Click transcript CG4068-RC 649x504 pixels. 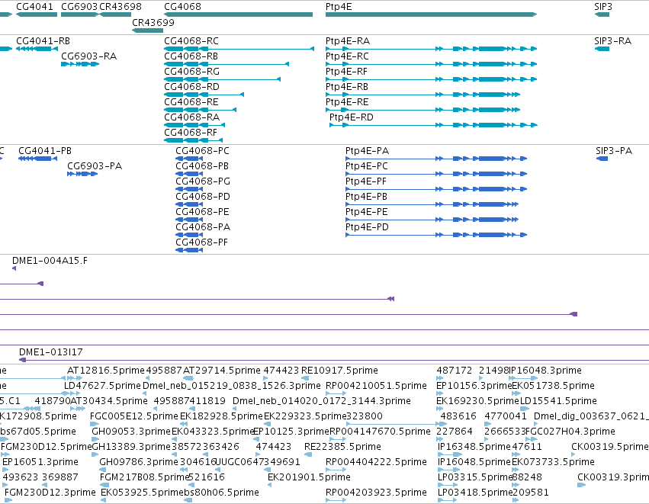(191, 41)
